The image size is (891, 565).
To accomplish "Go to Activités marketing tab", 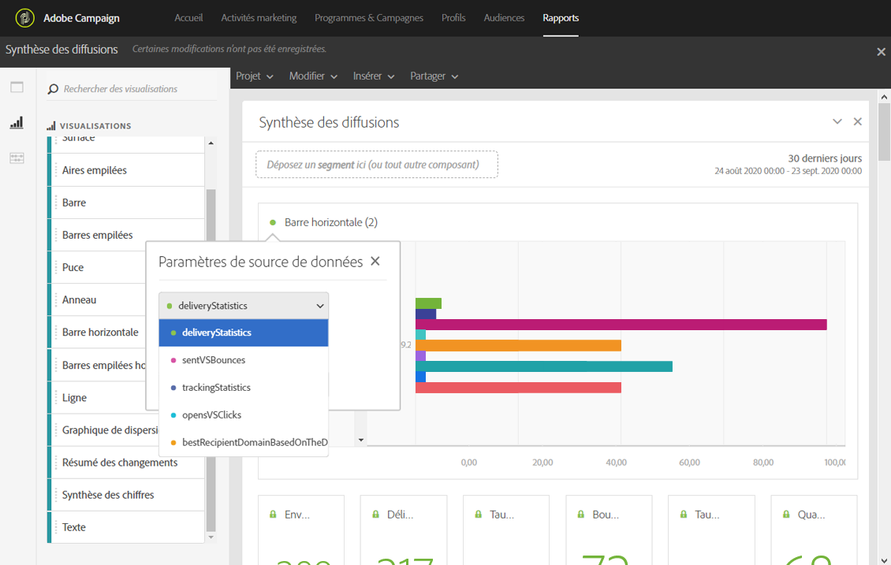I will click(259, 18).
